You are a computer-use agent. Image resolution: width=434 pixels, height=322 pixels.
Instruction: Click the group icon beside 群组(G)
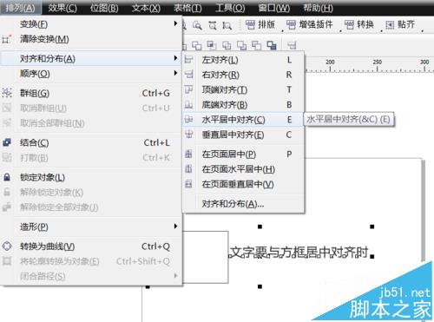point(7,93)
